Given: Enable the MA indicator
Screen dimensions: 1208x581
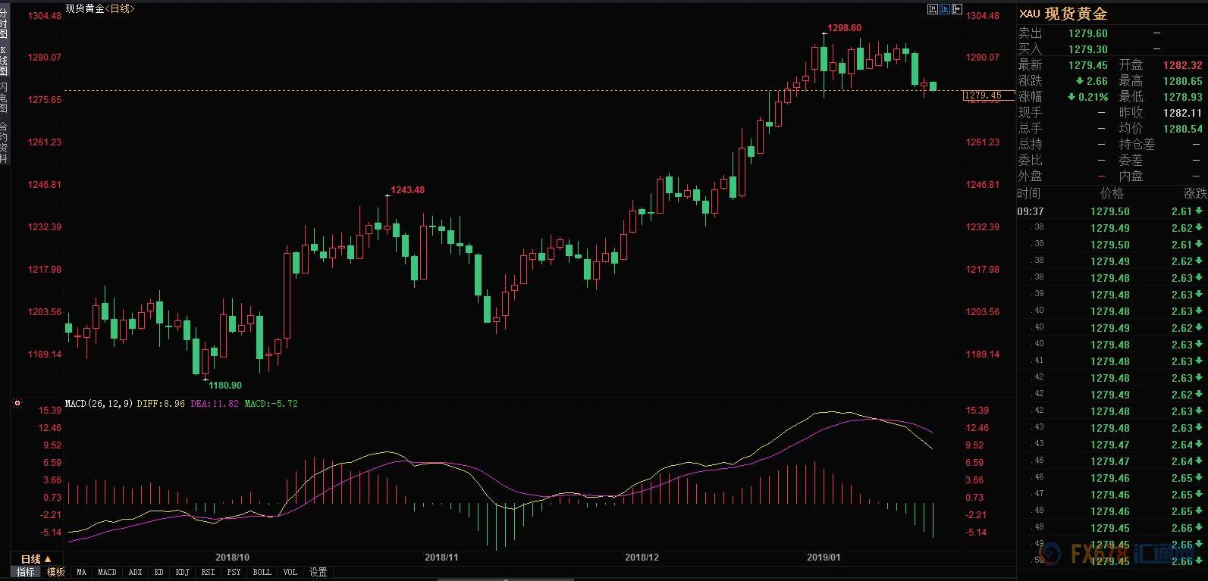Looking at the screenshot, I should click(x=81, y=573).
